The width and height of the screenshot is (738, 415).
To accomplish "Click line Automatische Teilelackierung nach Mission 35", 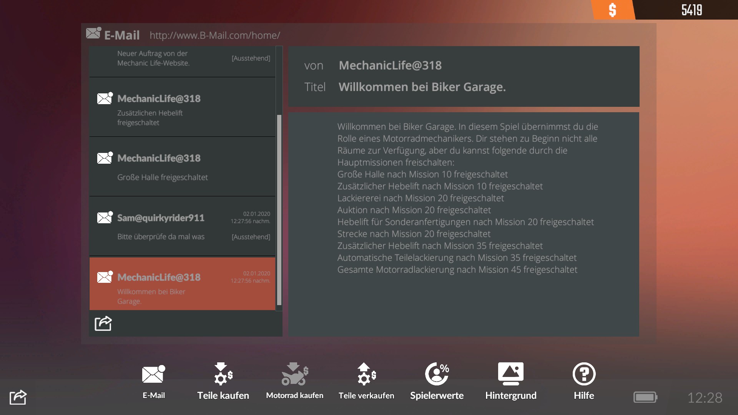I will click(x=457, y=257).
